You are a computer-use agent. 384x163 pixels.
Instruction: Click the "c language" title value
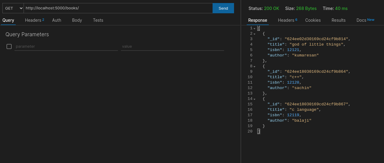[304, 110]
